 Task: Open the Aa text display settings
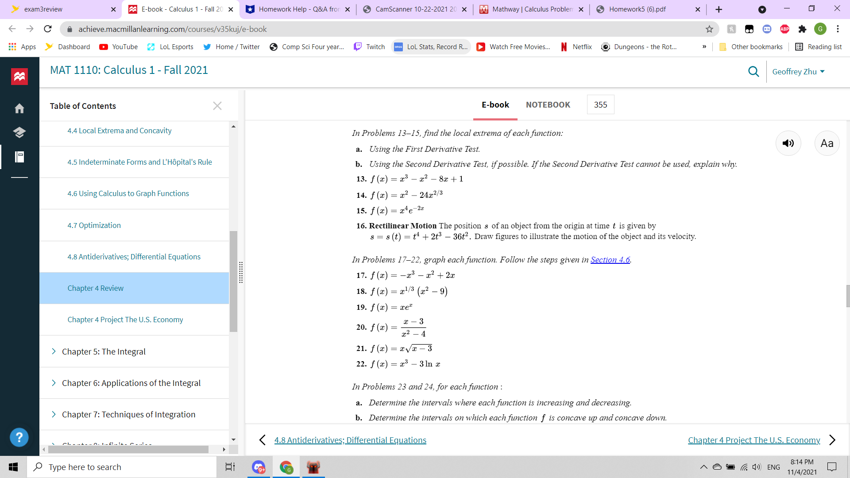(x=827, y=143)
